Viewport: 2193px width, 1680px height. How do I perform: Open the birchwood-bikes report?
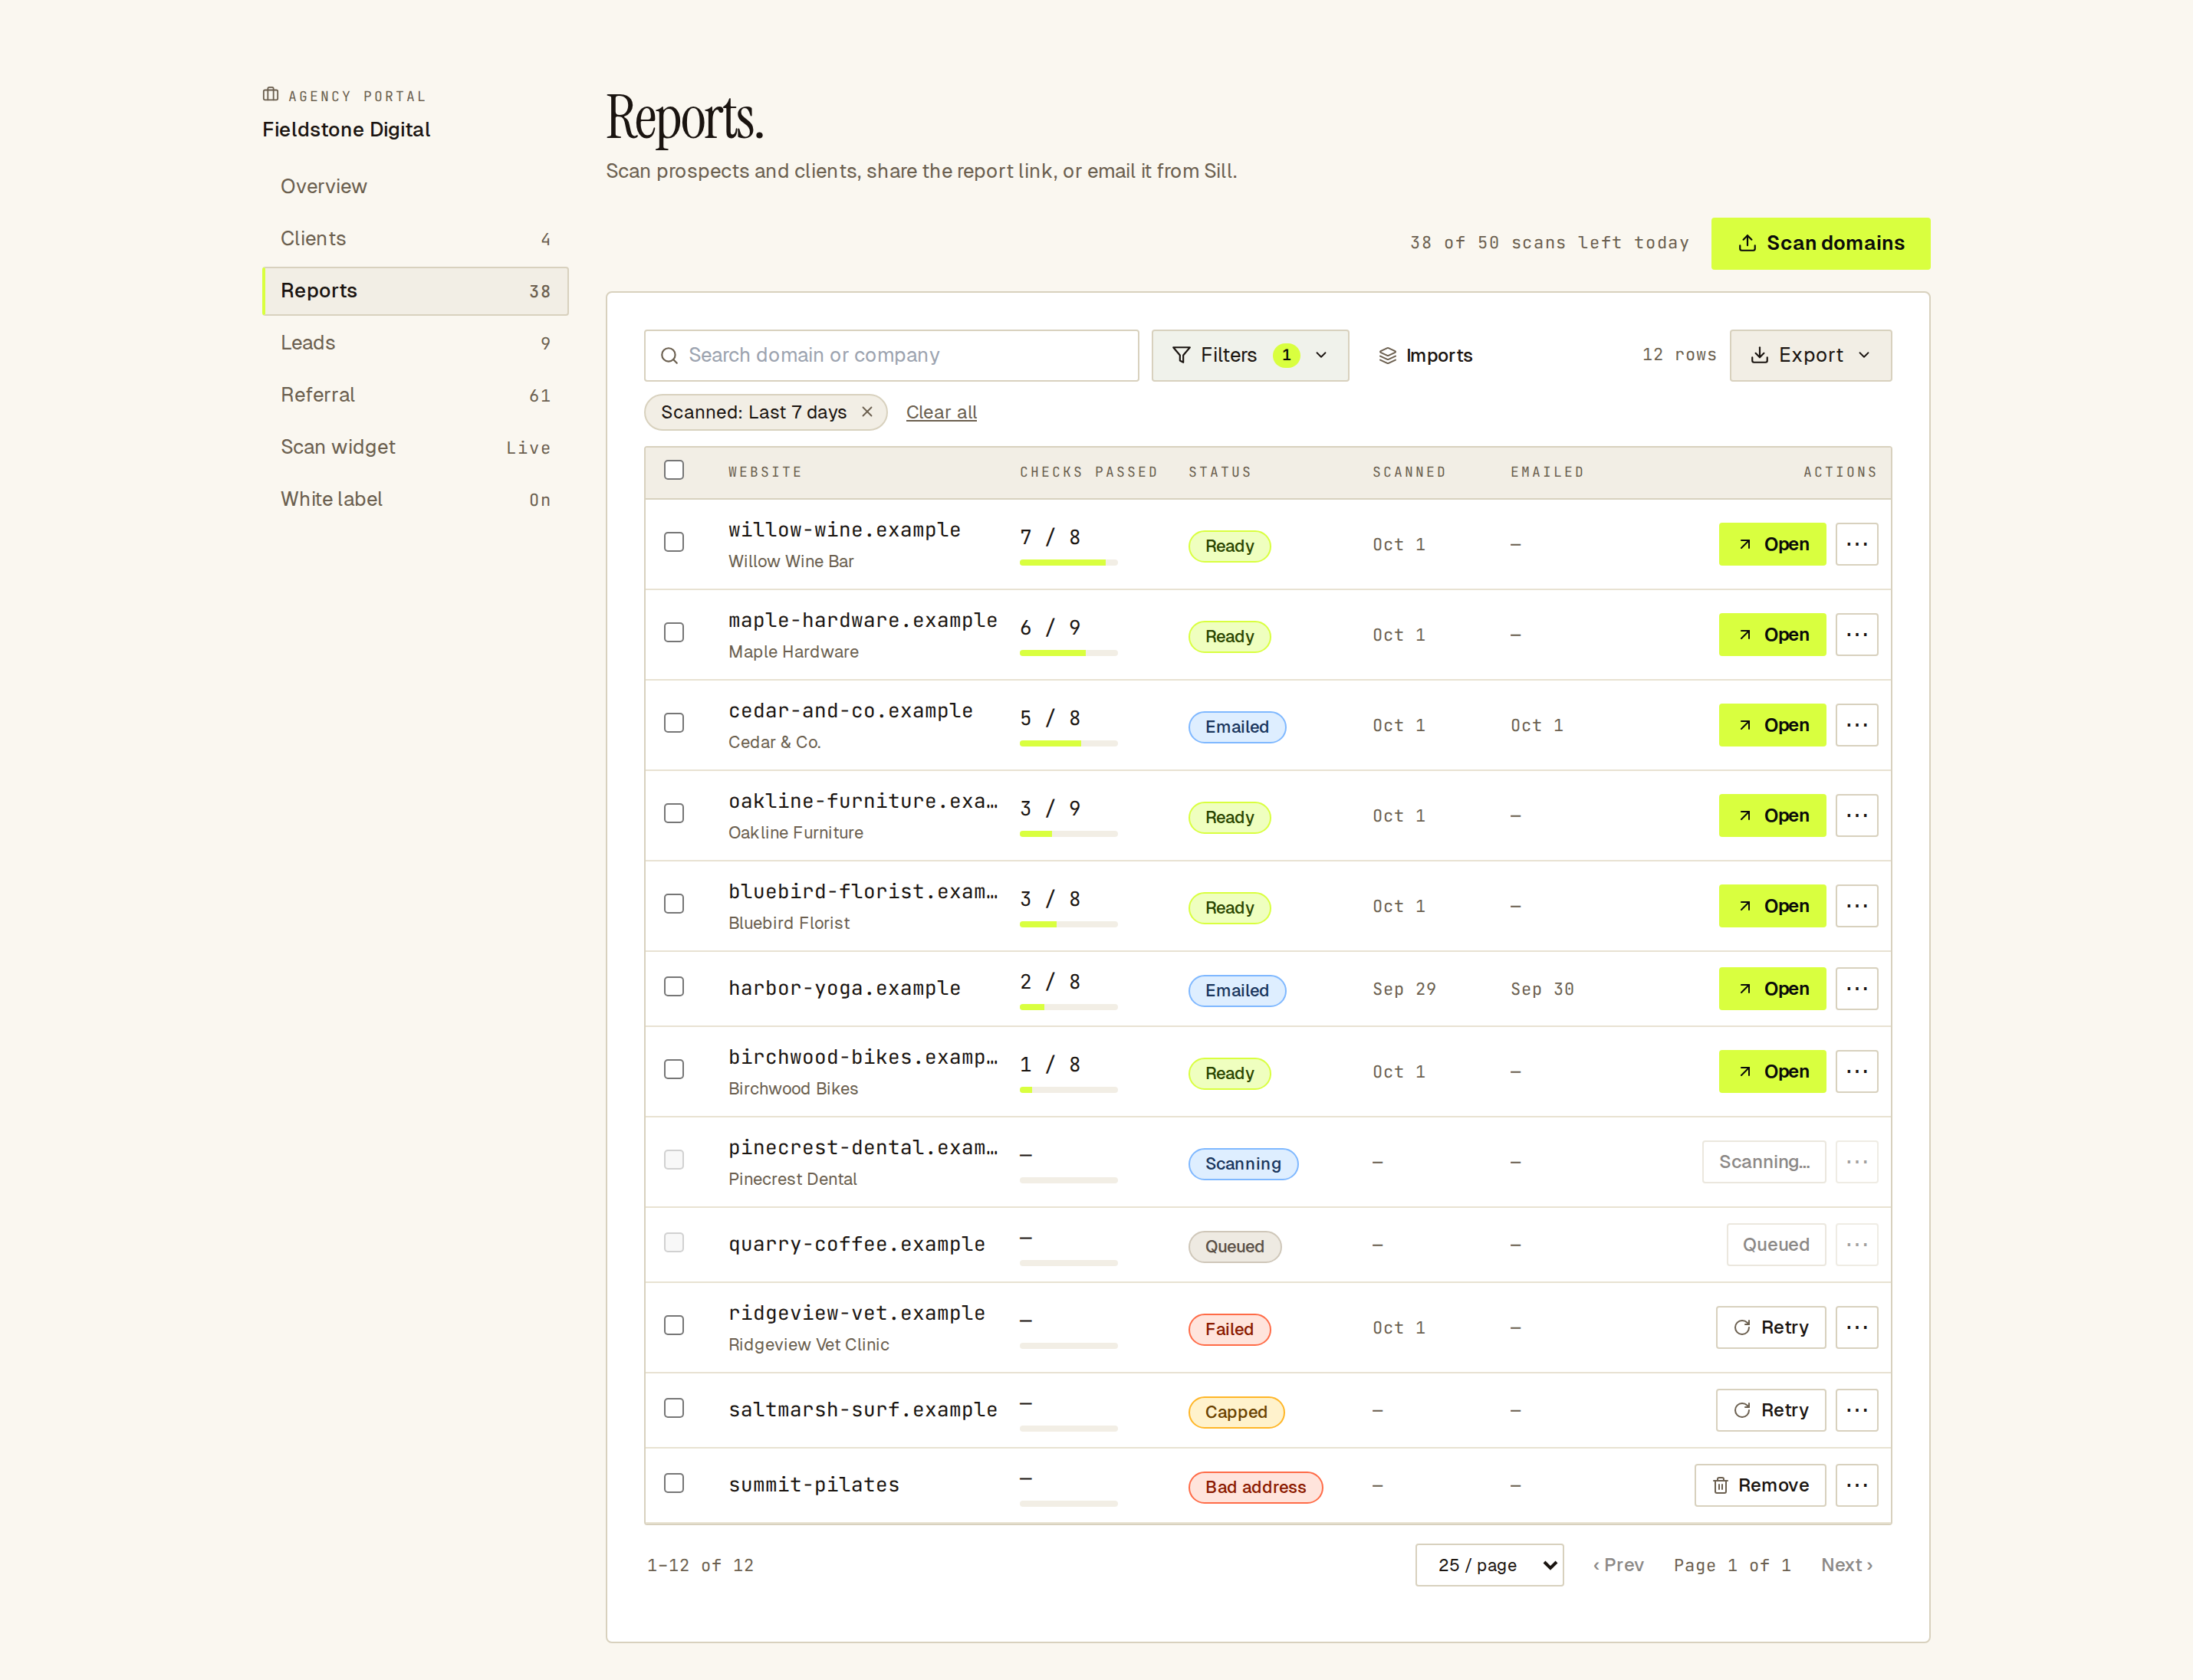click(x=1772, y=1071)
